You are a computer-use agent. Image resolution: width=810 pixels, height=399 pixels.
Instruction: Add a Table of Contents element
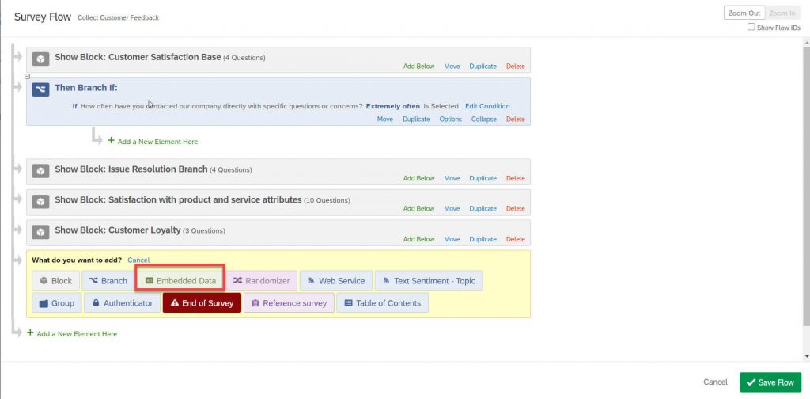pos(382,303)
